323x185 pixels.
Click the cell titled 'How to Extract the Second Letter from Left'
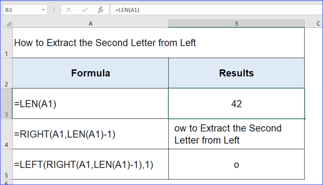coord(90,42)
